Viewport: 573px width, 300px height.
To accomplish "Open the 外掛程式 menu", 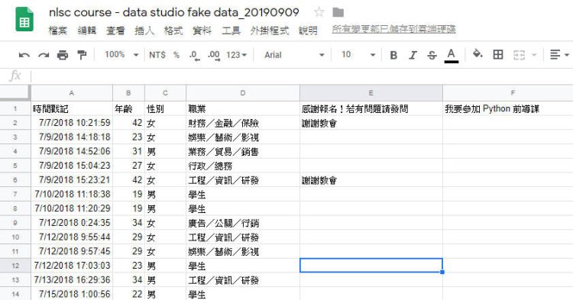I will tap(270, 31).
